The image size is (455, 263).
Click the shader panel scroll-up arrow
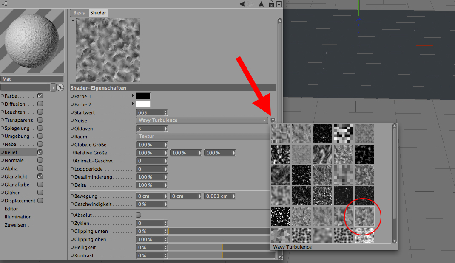pyautogui.click(x=280, y=20)
